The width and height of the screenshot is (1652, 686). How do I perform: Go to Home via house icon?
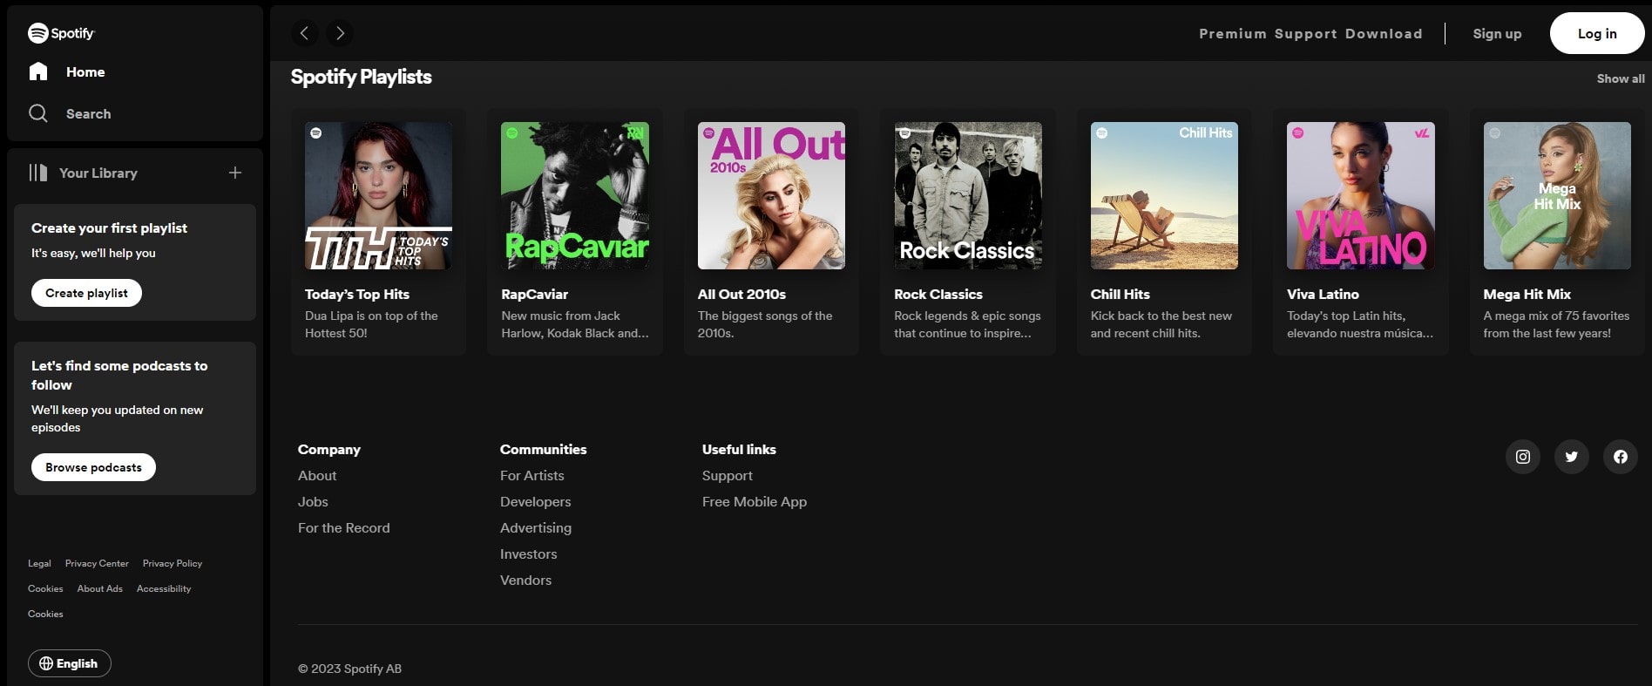pos(38,71)
